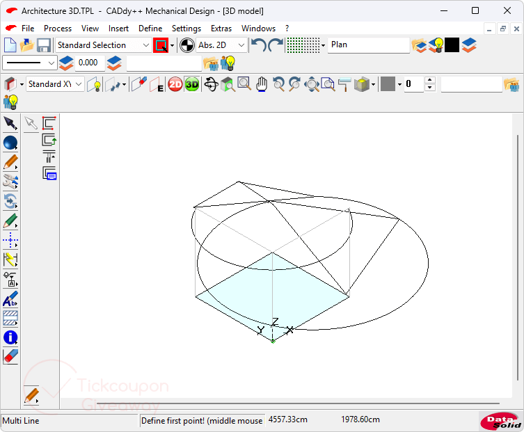This screenshot has width=524, height=432.
Task: Click the blue dotted construction lines tool
Action: tap(10, 240)
